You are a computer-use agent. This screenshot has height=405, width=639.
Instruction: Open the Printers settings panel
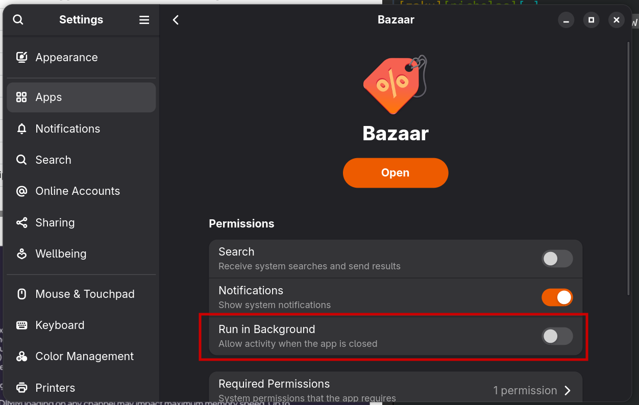(55, 388)
